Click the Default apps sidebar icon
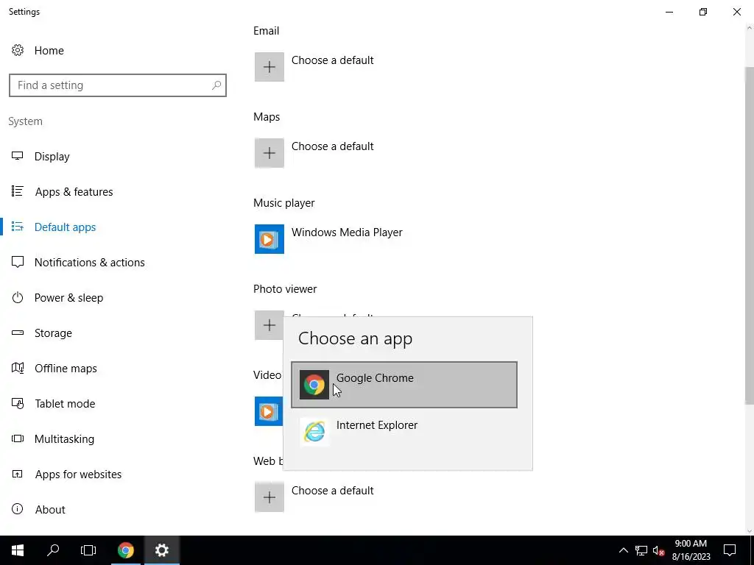This screenshot has height=565, width=754. point(18,227)
